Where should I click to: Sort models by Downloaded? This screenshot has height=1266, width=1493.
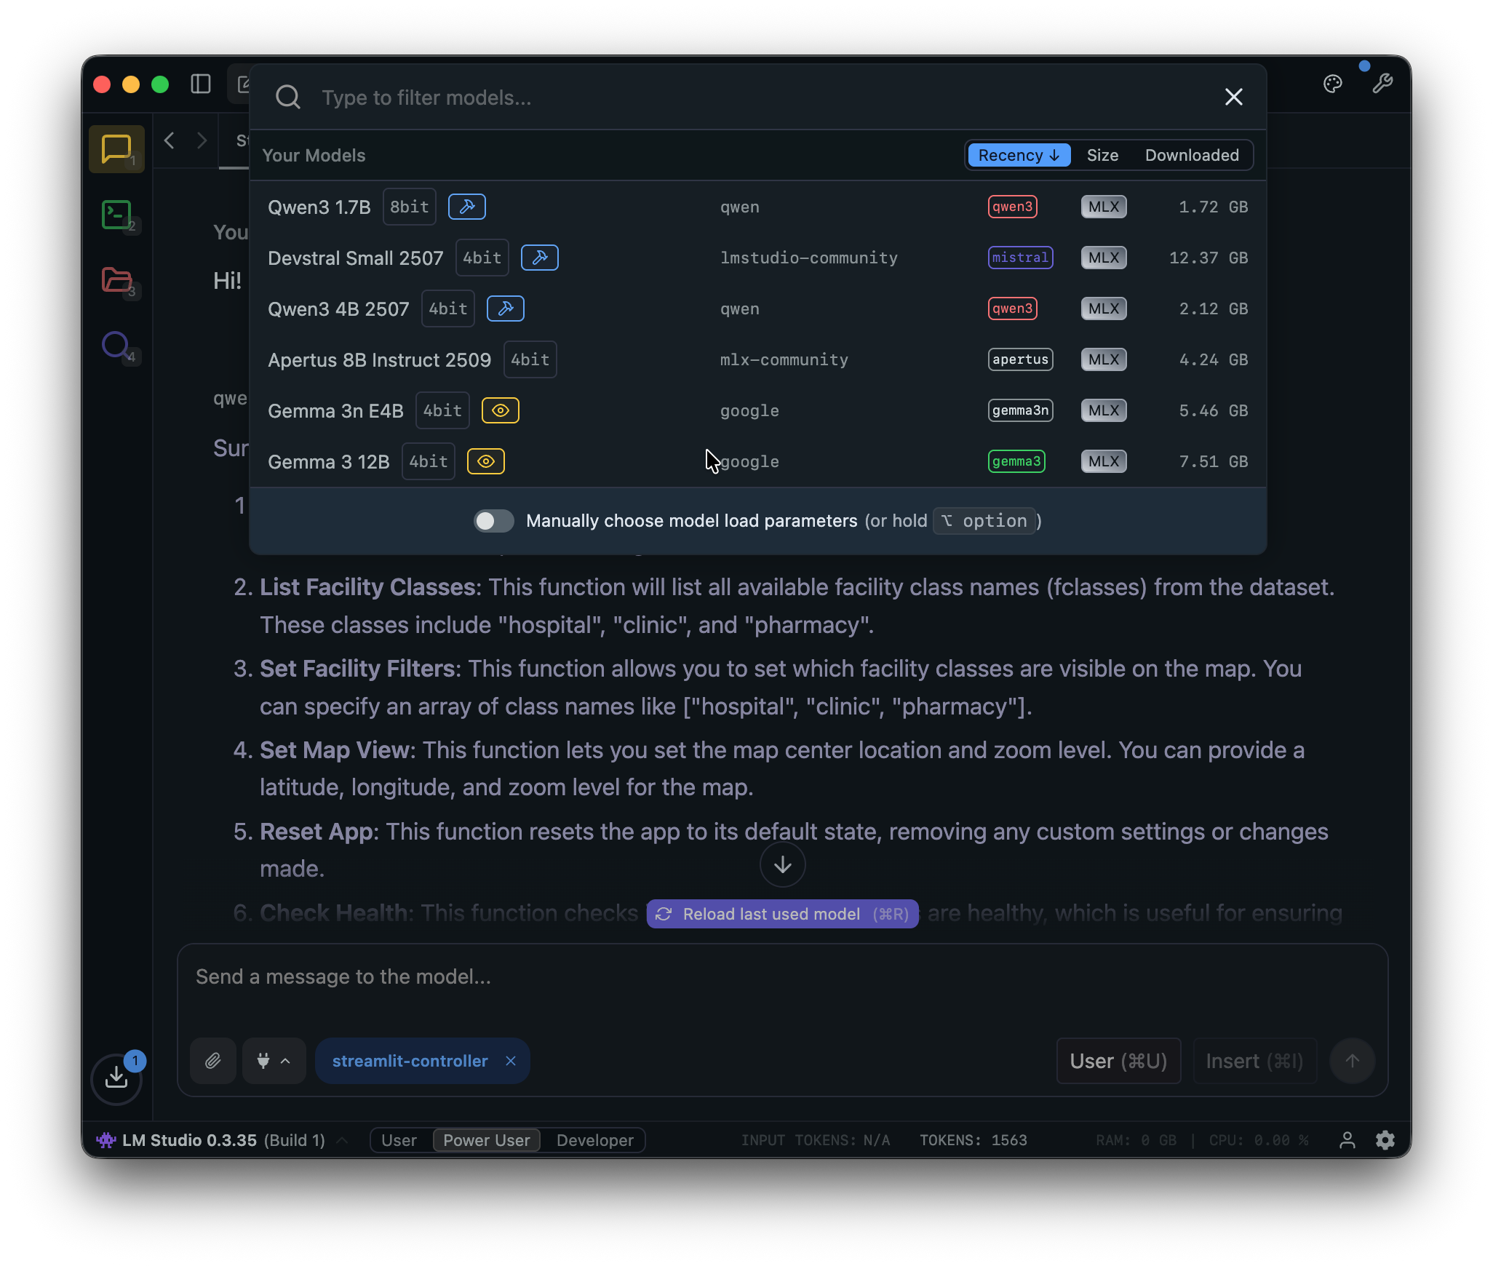[1192, 155]
